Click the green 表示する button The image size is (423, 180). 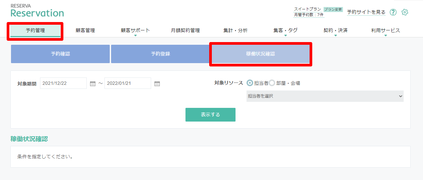[210, 115]
